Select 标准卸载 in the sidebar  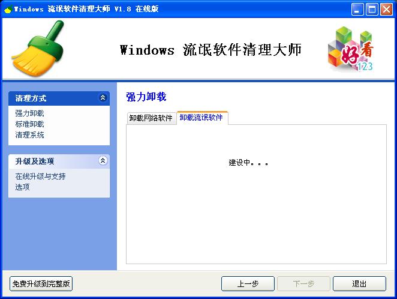click(x=29, y=124)
